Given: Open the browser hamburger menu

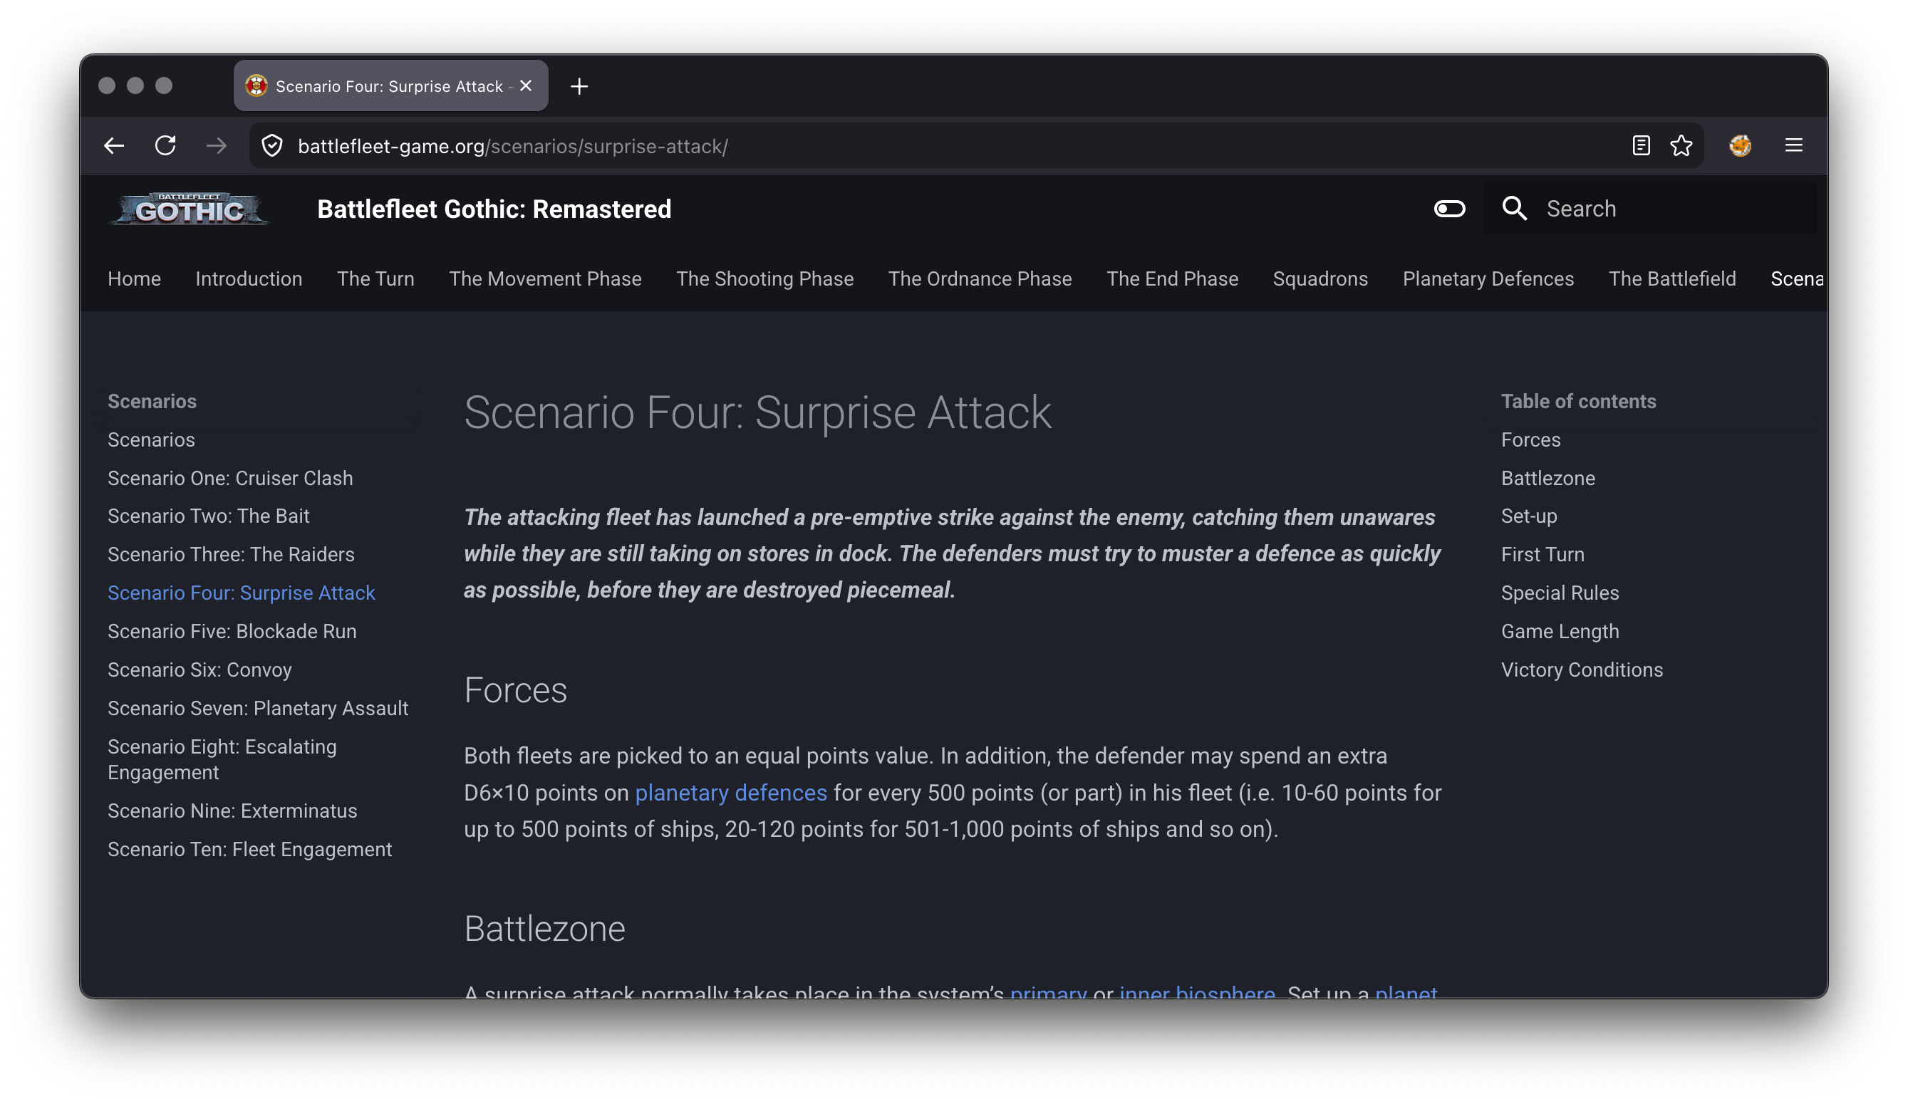Looking at the screenshot, I should click(1793, 145).
